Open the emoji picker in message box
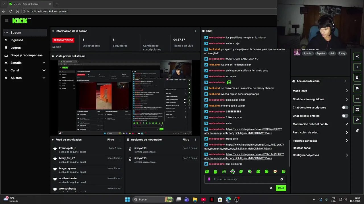The width and height of the screenshot is (364, 204). [x=282, y=179]
